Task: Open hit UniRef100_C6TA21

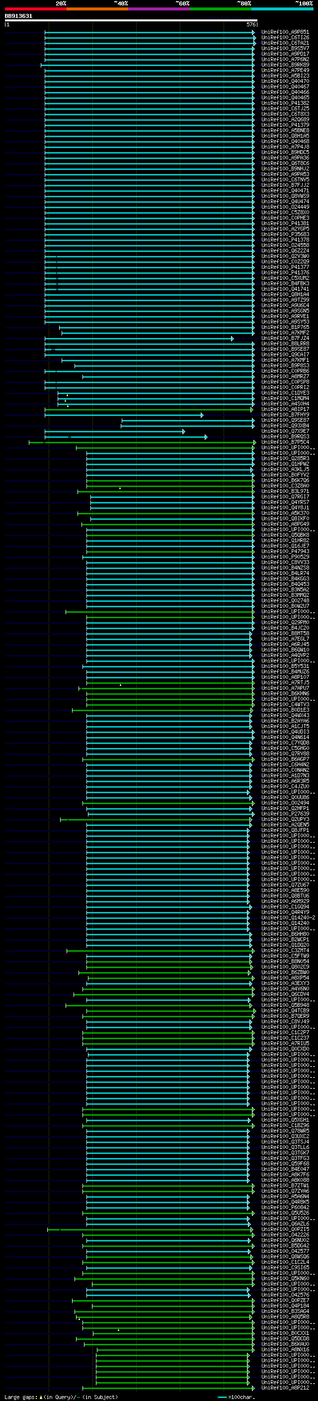Action: point(285,43)
